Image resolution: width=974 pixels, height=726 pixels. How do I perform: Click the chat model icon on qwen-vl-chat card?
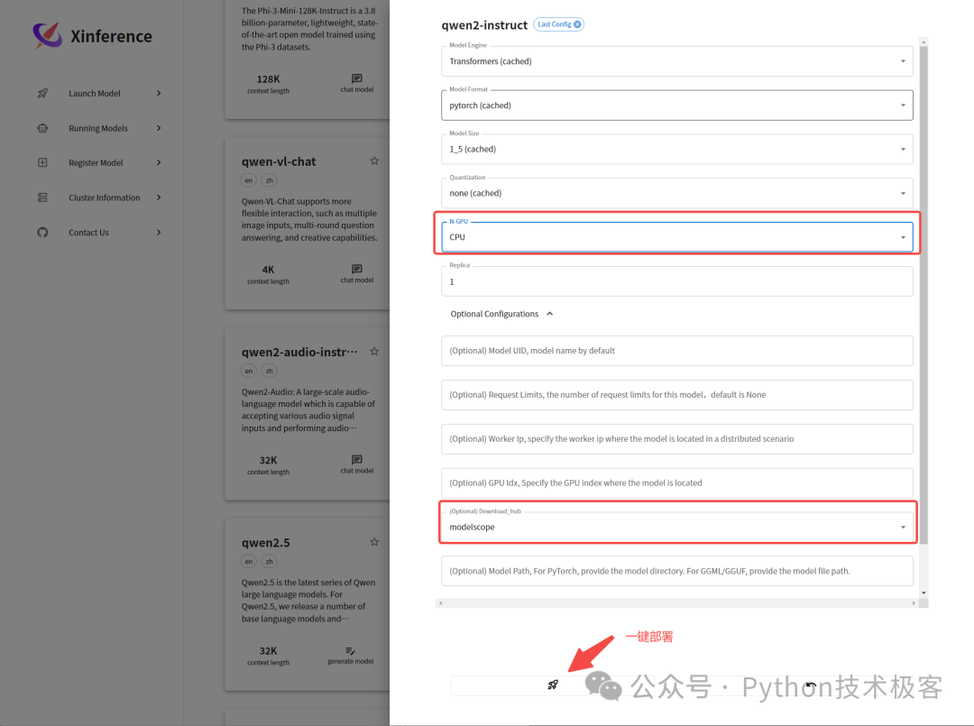pyautogui.click(x=356, y=269)
